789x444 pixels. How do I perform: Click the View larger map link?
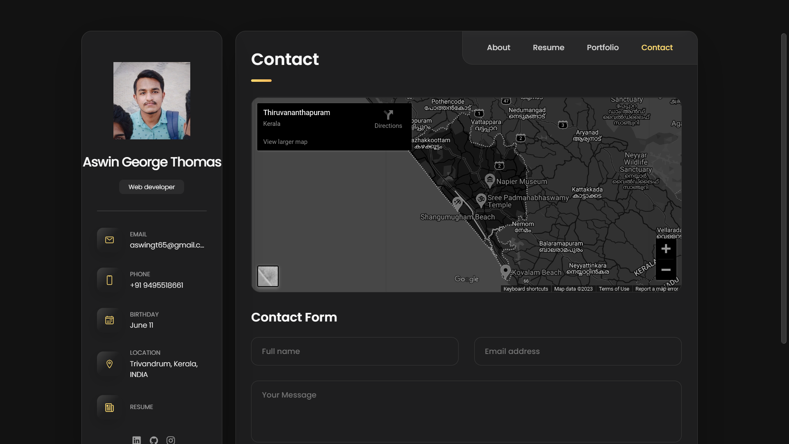pyautogui.click(x=285, y=142)
